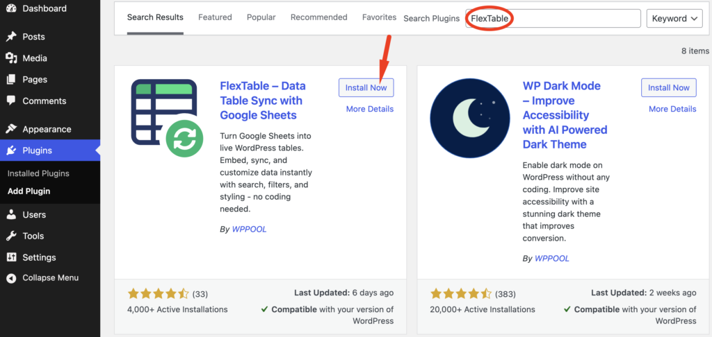Screen dimensions: 712x337
Task: Click "20,000+ Active Installations" text
Action: [x=483, y=310]
